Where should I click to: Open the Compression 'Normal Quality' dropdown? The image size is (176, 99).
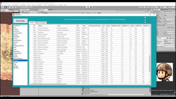[169, 43]
